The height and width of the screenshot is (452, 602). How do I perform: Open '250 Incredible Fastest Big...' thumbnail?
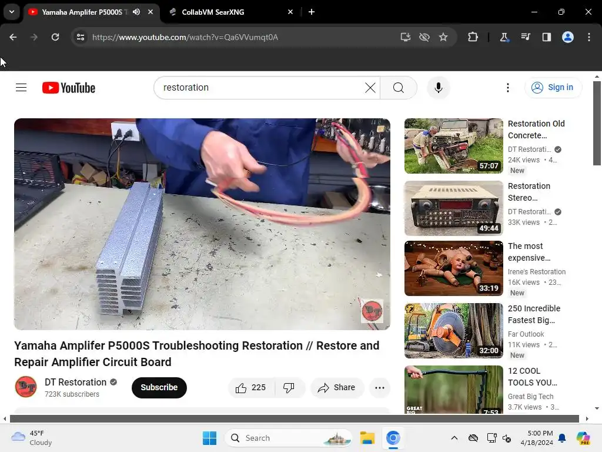coord(453,331)
